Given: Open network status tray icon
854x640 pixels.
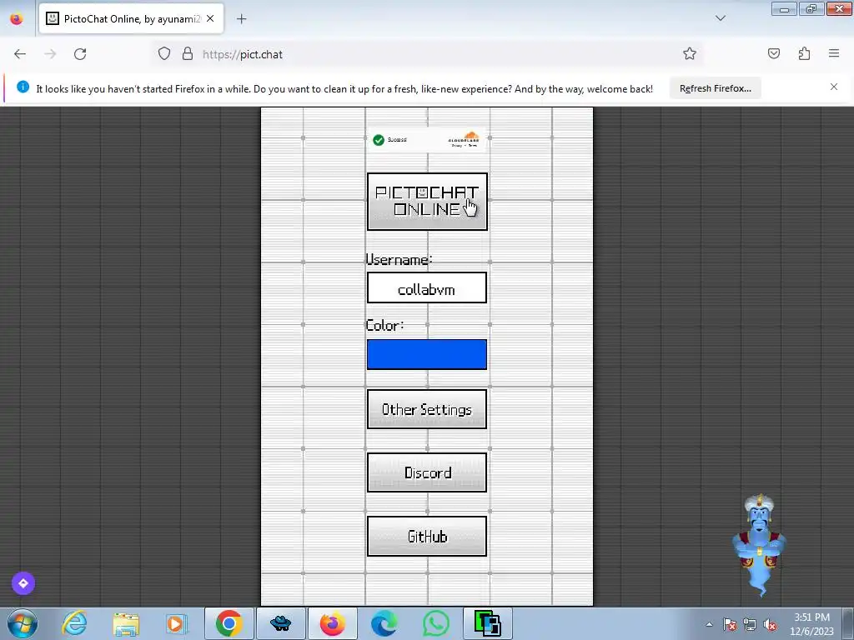Looking at the screenshot, I should tap(750, 624).
